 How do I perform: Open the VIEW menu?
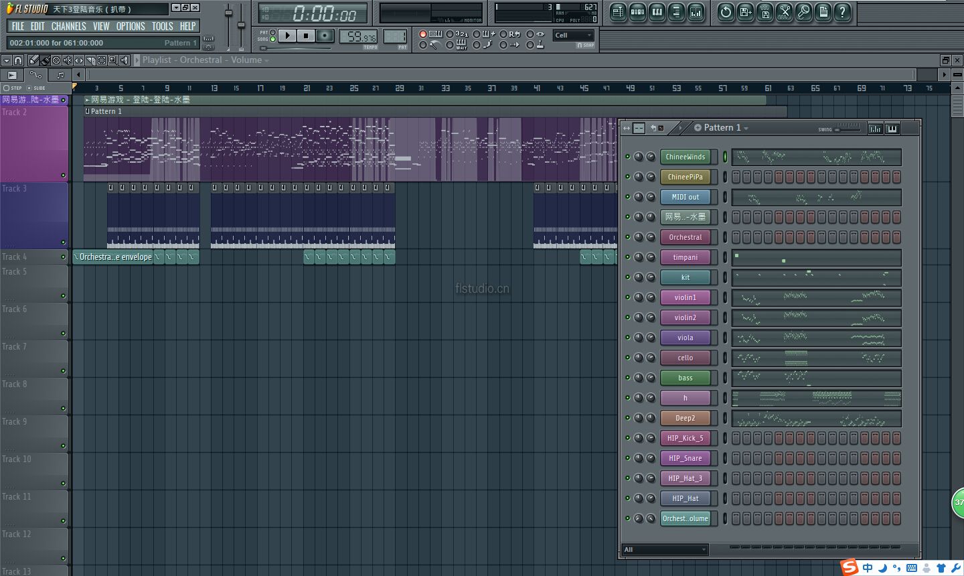[101, 26]
